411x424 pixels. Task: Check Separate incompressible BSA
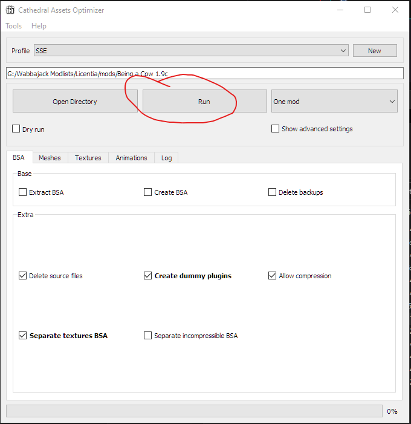pyautogui.click(x=147, y=336)
